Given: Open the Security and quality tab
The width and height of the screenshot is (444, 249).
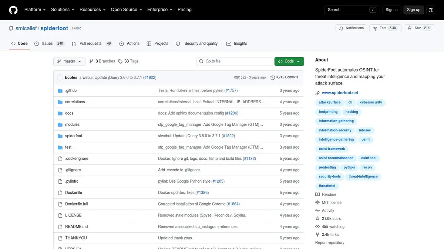Looking at the screenshot, I should pyautogui.click(x=196, y=44).
